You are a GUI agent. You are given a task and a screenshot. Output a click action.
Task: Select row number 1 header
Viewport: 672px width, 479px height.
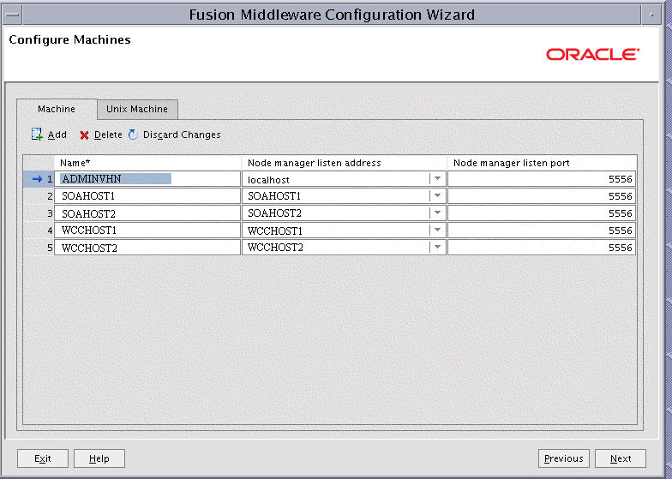pyautogui.click(x=39, y=179)
